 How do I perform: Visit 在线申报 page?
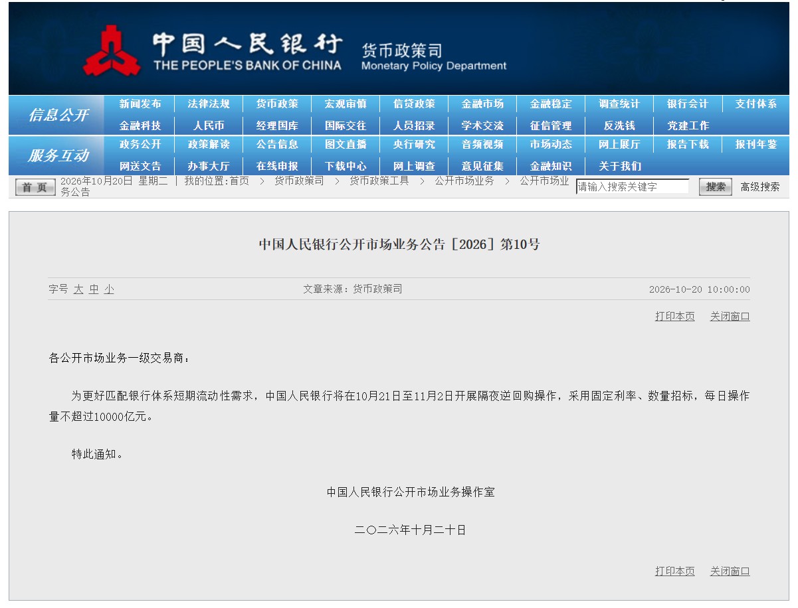tap(277, 166)
